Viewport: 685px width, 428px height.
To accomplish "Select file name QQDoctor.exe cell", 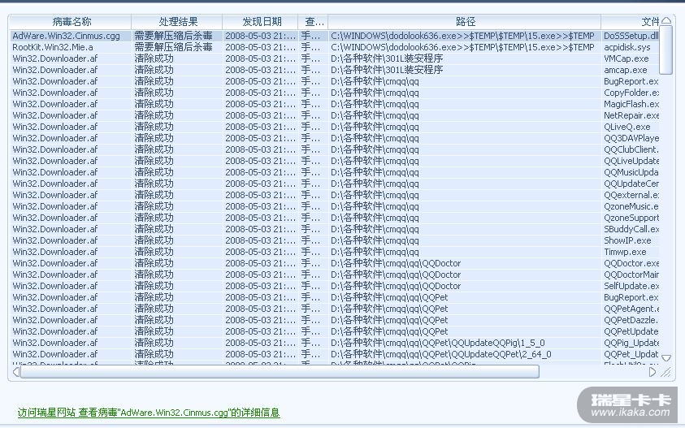I will (631, 263).
